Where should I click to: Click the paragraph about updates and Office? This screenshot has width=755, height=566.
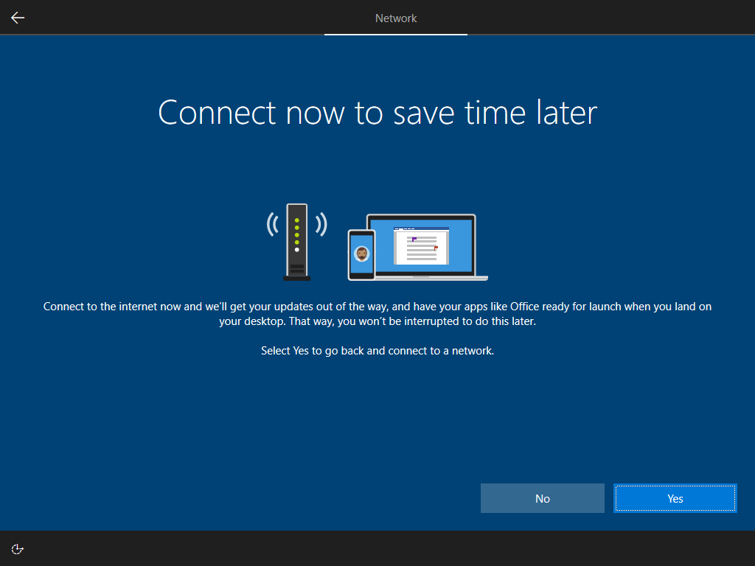point(377,314)
